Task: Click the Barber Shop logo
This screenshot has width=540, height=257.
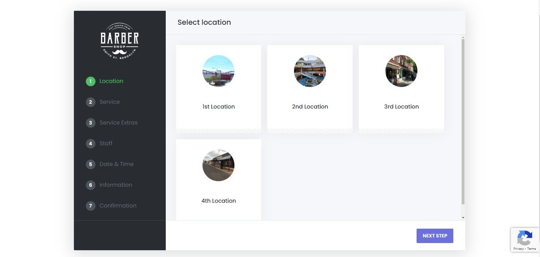Action: pyautogui.click(x=119, y=41)
